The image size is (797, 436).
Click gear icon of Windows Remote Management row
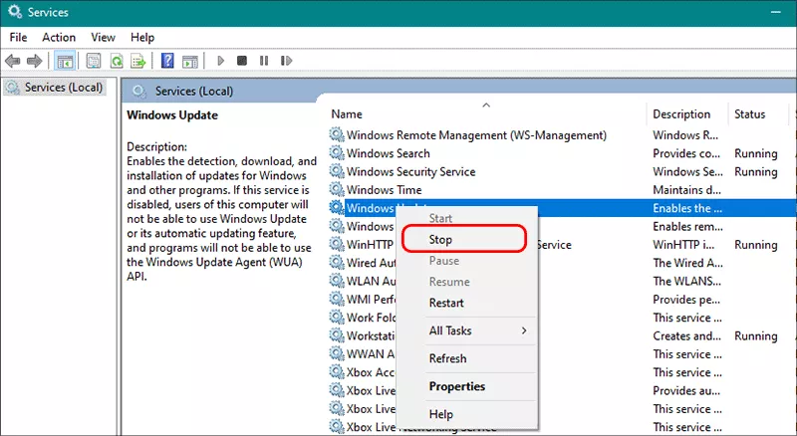[337, 134]
